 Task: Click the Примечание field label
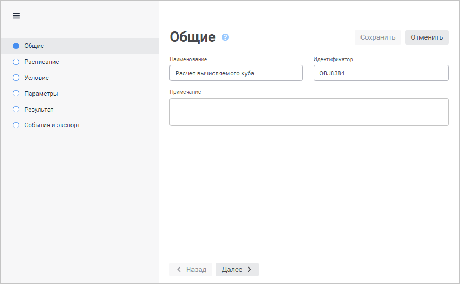coord(185,91)
